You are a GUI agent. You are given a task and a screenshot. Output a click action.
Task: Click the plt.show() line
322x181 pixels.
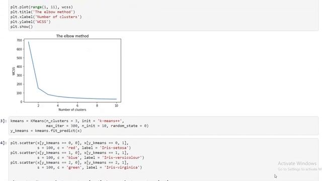coord(22,27)
